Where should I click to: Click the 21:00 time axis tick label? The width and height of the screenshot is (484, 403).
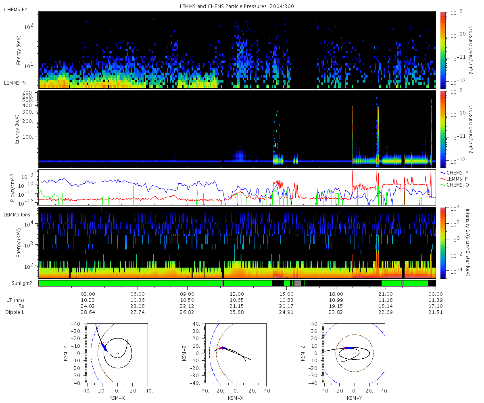click(386, 294)
